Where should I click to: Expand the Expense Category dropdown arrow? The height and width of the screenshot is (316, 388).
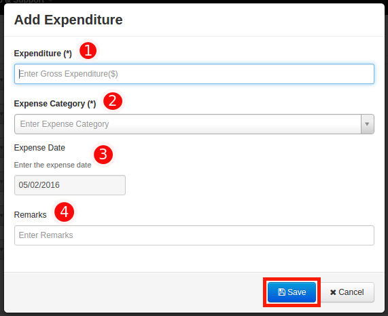click(x=367, y=124)
